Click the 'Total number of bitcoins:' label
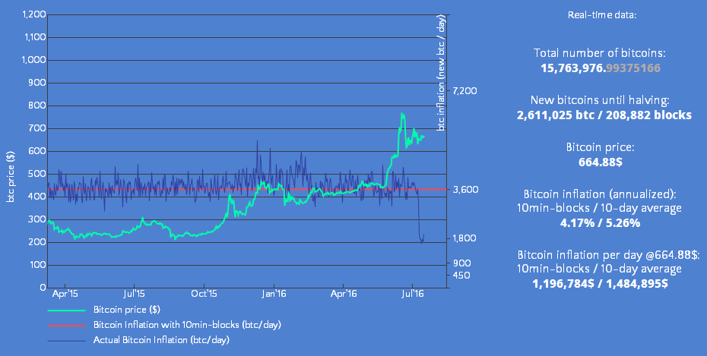The height and width of the screenshot is (356, 707). point(600,53)
